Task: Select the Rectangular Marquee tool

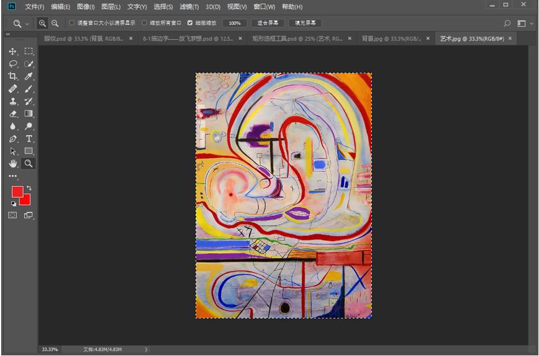Action: [29, 51]
